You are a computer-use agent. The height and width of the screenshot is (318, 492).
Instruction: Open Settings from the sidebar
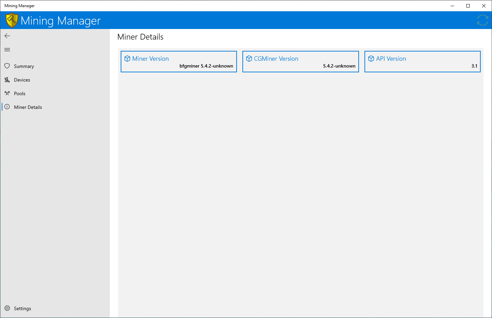coord(55,308)
